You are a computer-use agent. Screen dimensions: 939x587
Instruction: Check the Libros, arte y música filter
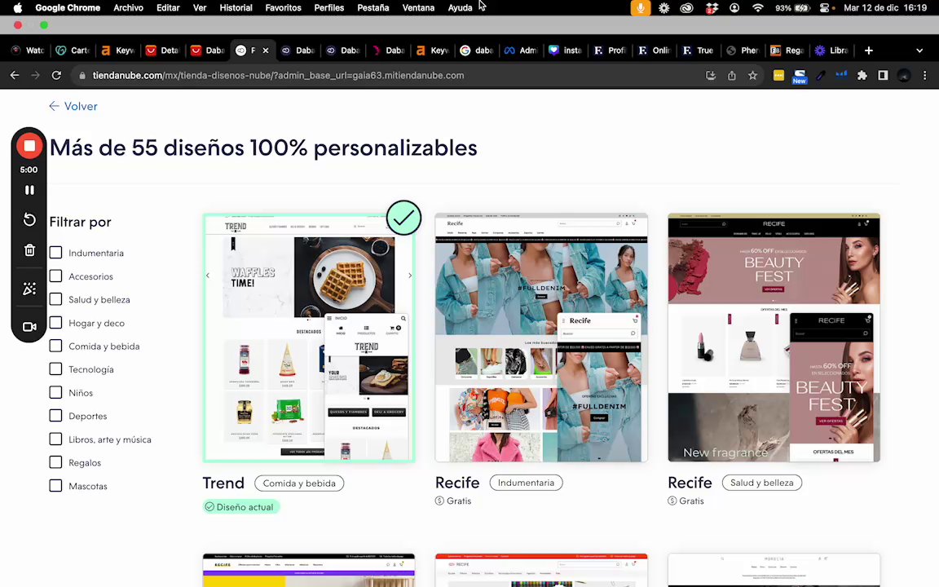[55, 439]
